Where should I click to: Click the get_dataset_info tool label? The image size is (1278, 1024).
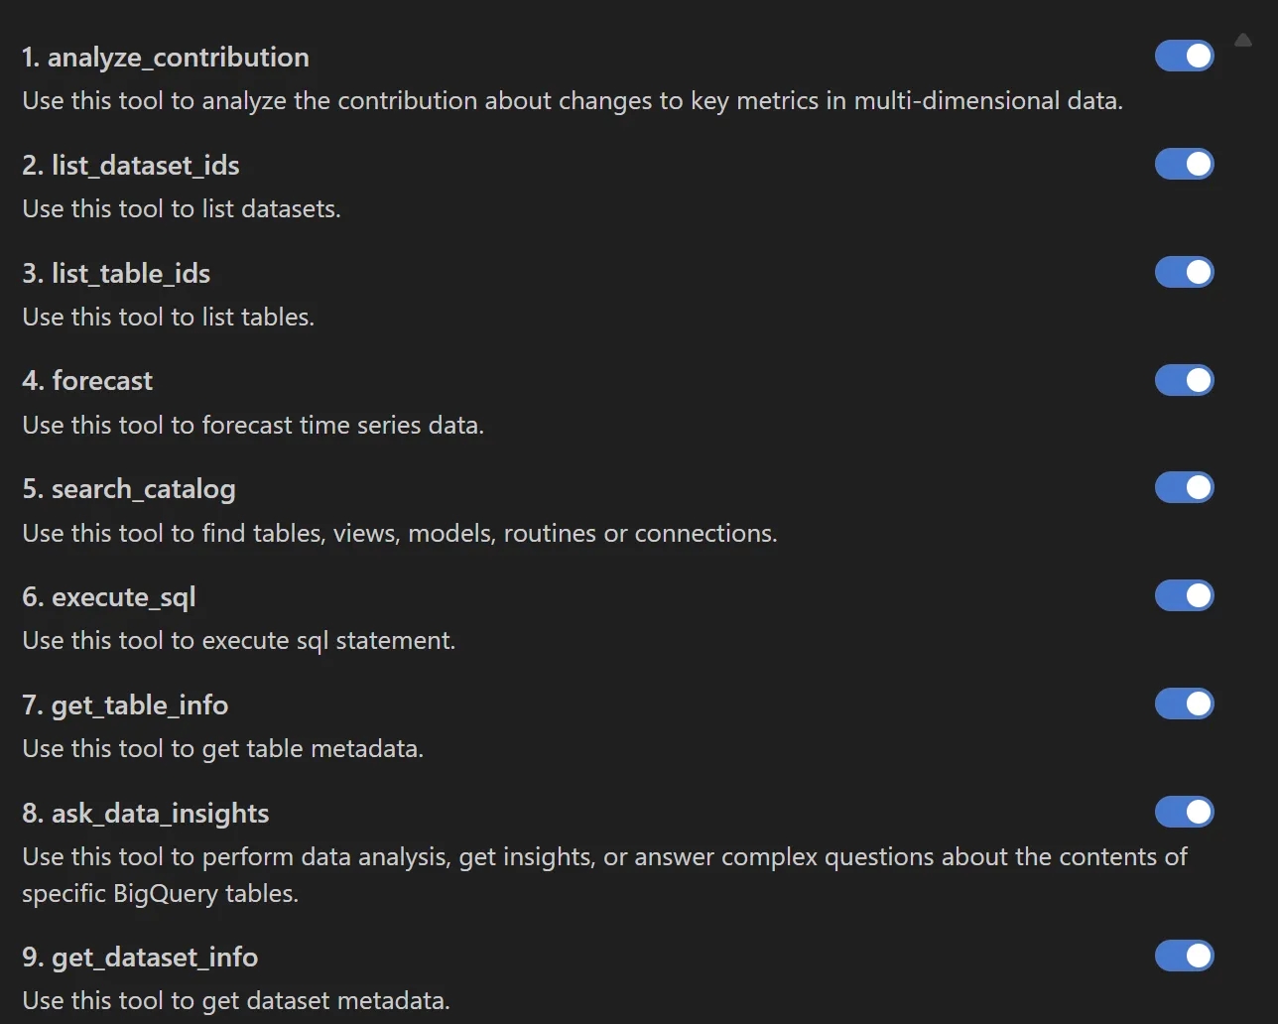coord(140,957)
